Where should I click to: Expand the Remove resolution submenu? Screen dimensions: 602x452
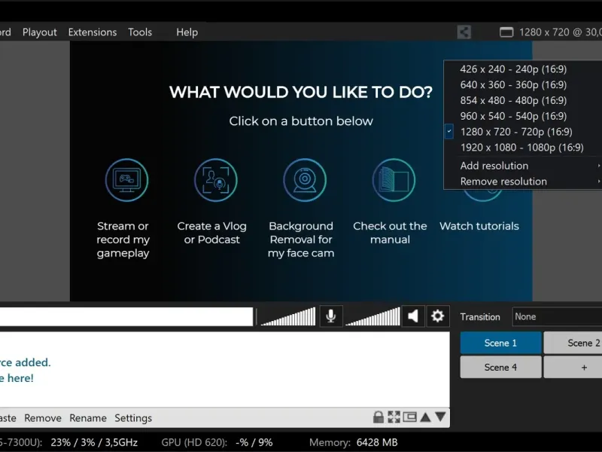coord(523,182)
